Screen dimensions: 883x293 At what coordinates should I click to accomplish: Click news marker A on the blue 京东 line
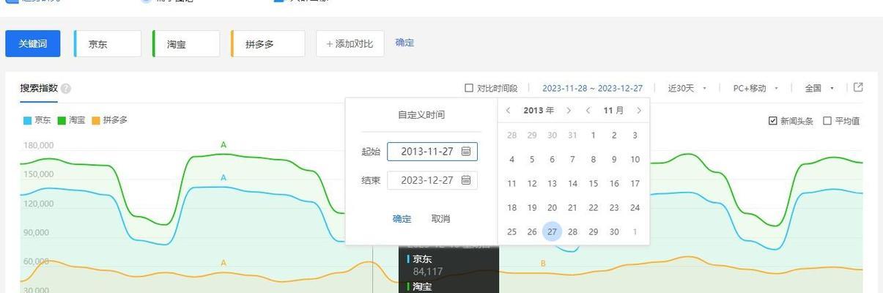(x=223, y=178)
